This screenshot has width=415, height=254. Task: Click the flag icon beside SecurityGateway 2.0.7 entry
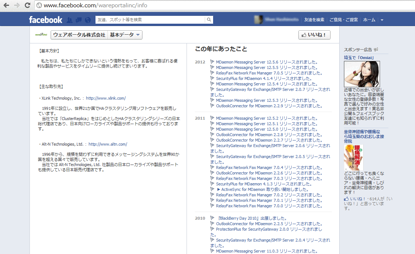[212, 89]
